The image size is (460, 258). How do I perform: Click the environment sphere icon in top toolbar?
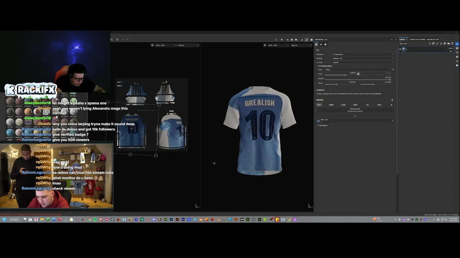coord(292,40)
